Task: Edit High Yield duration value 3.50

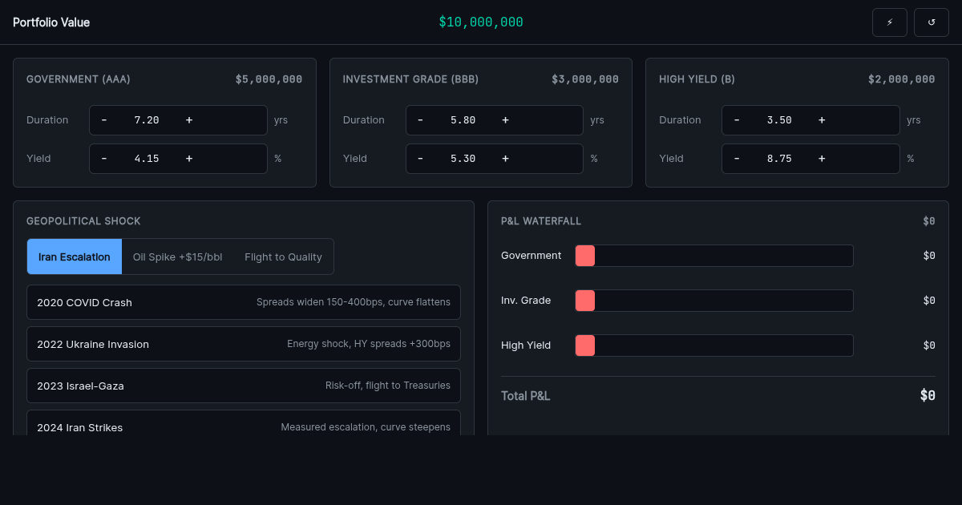Action: [779, 120]
